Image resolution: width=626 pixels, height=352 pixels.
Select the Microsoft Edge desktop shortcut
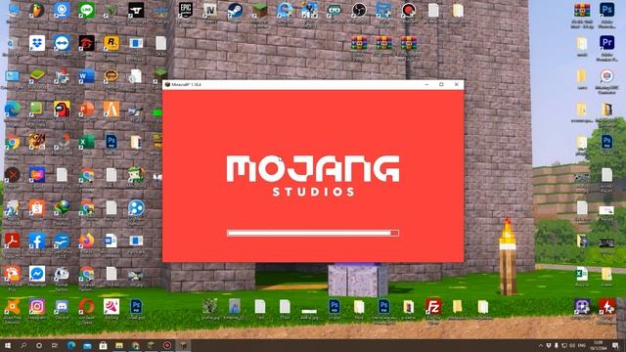[12, 109]
